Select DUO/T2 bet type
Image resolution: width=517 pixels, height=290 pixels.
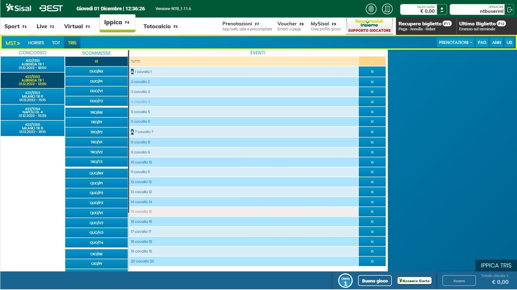tap(97, 101)
